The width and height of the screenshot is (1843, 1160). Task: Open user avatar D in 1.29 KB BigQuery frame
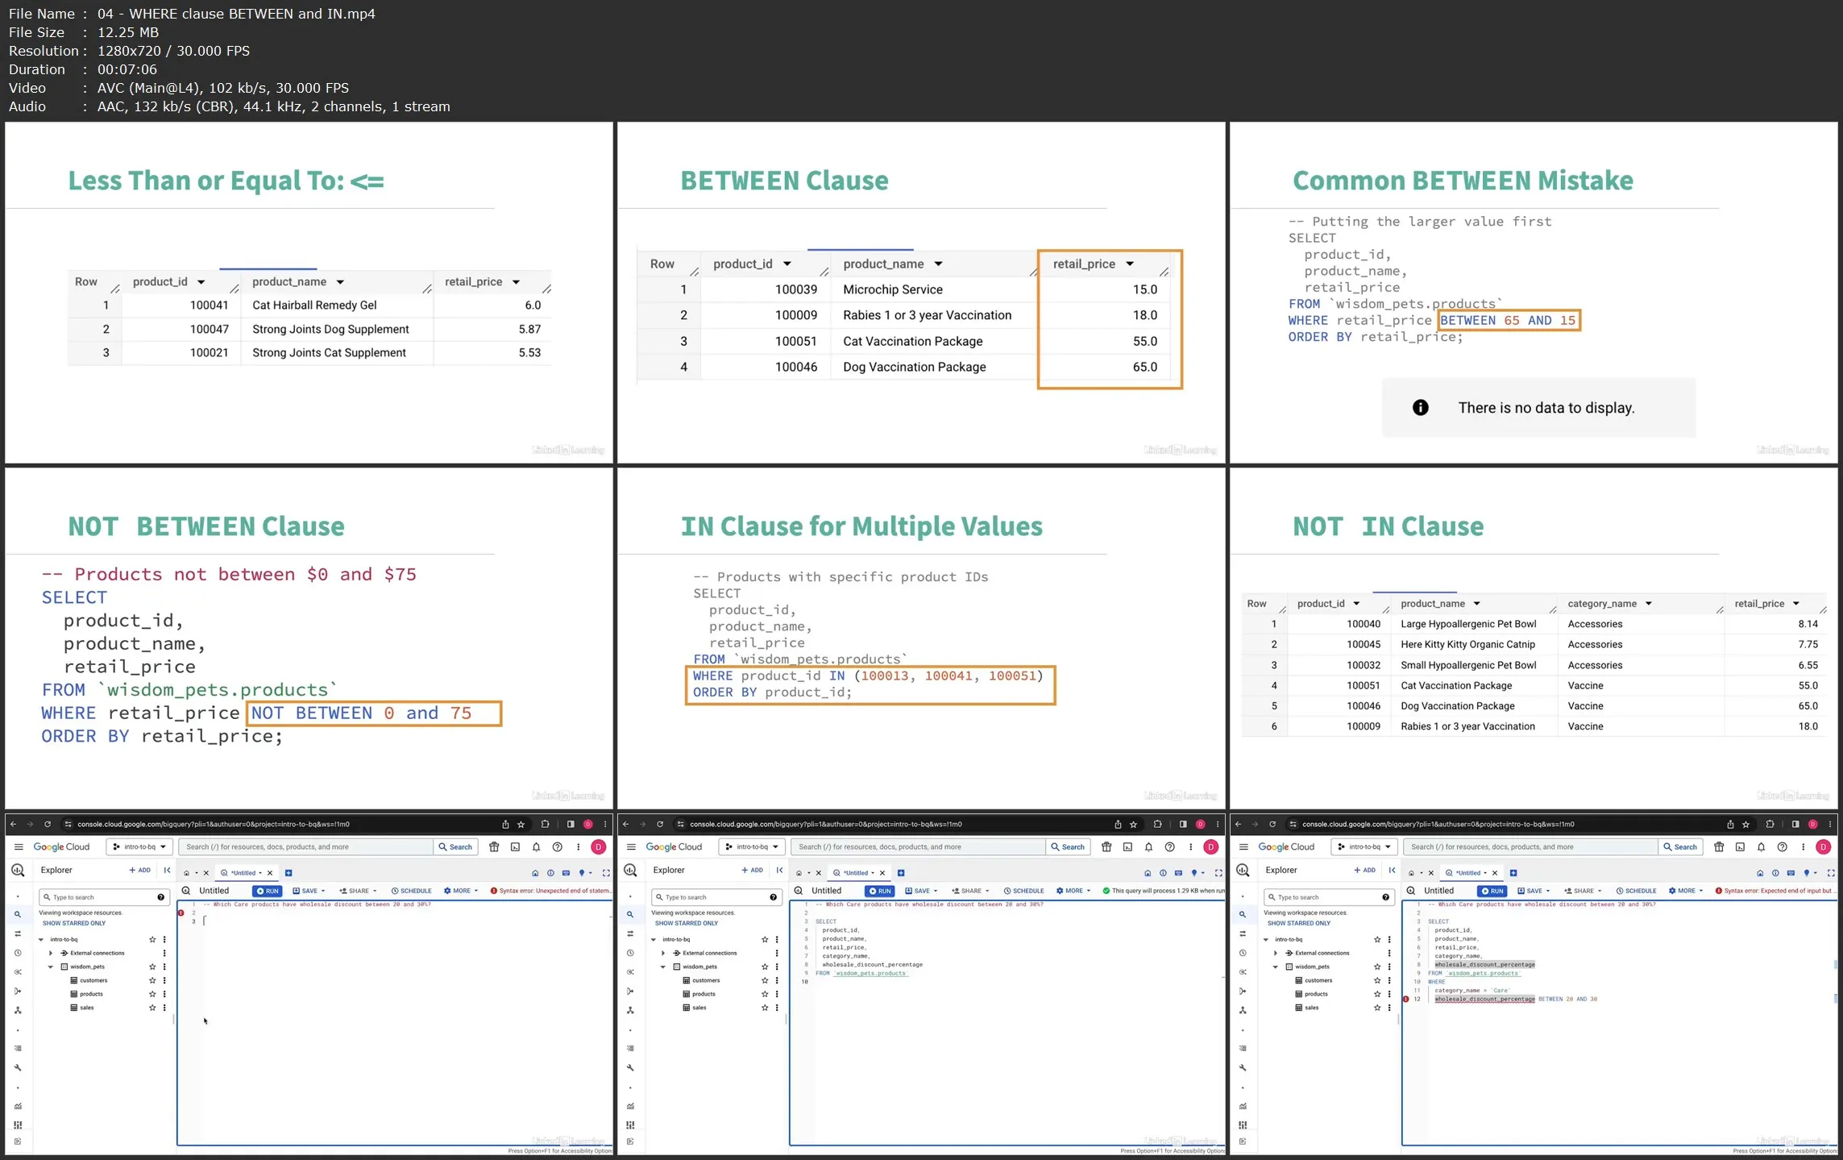pyautogui.click(x=1210, y=846)
